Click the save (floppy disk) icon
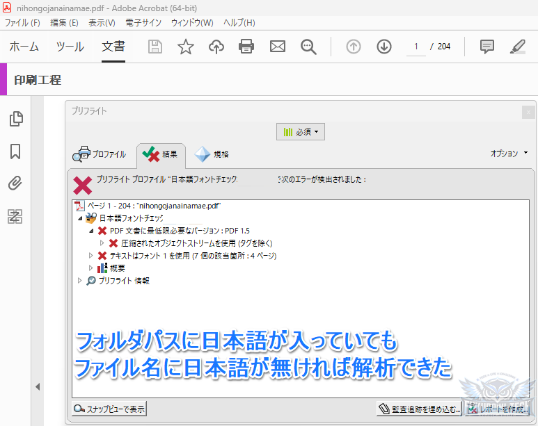538x426 pixels. [x=155, y=47]
